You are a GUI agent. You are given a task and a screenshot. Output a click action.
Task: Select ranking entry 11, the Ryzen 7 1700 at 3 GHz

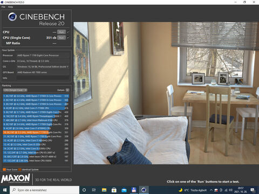click(36, 136)
